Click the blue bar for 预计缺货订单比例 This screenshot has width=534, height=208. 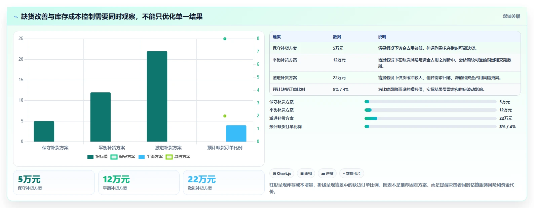click(236, 133)
